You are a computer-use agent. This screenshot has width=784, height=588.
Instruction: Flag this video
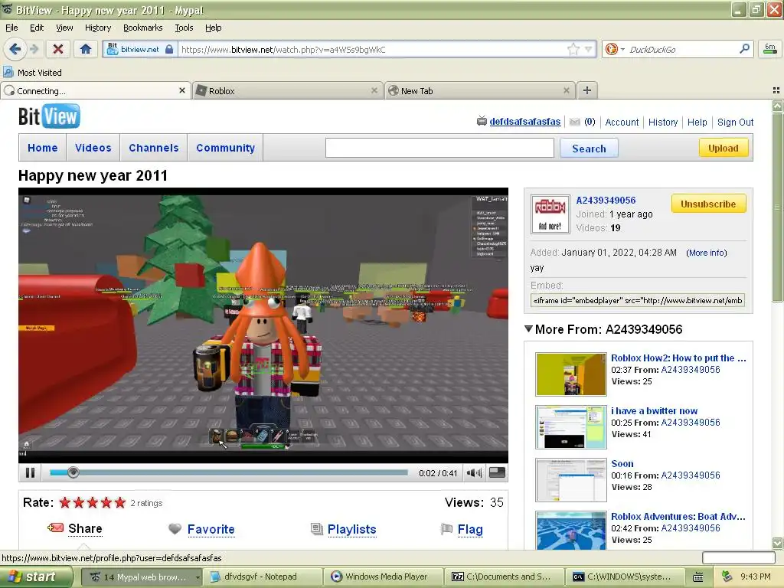pos(470,529)
